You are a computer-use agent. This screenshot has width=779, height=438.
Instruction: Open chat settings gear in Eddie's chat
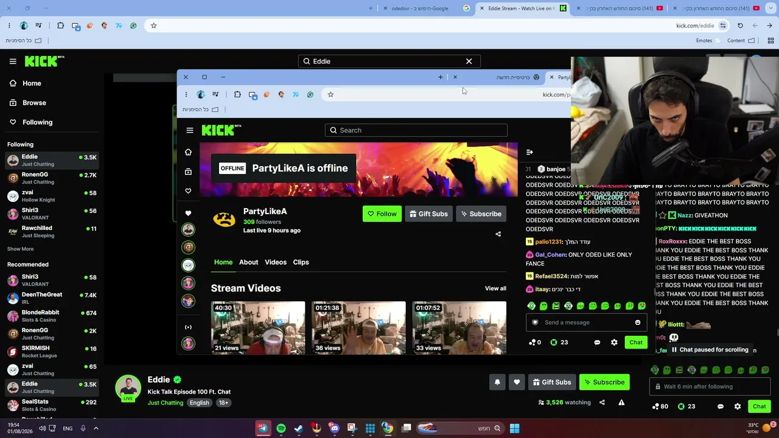[738, 406]
